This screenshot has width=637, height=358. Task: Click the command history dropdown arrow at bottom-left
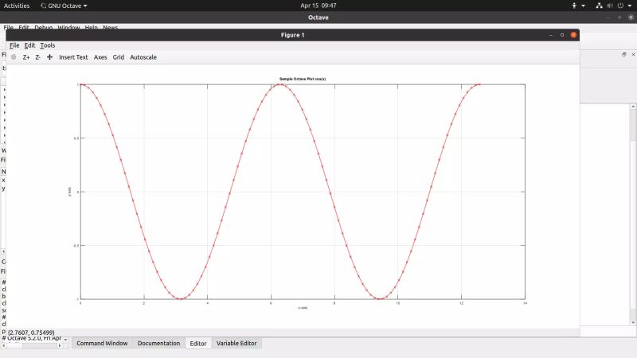[65, 340]
